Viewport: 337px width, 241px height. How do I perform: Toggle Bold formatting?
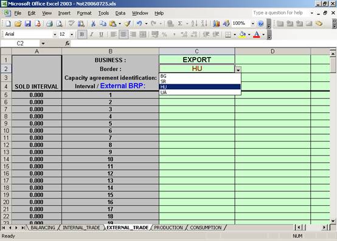click(82, 35)
